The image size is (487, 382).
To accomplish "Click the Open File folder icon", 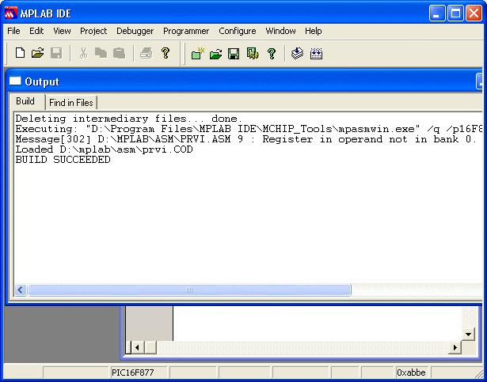I will 38,53.
